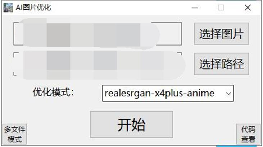The image size is (263, 147).
Task: Open the 代码查看 view
Action: [x=248, y=134]
